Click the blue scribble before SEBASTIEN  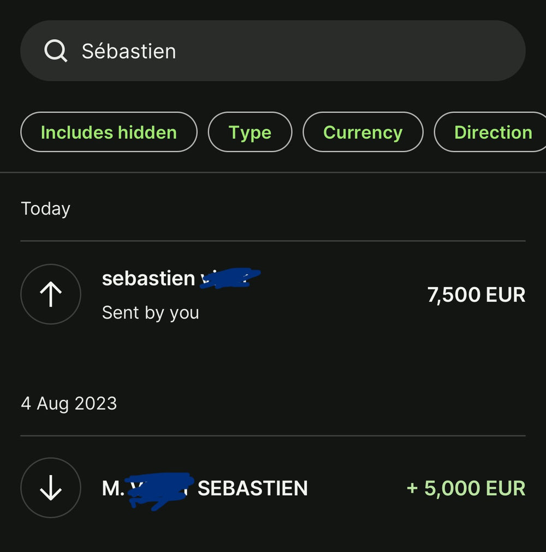(159, 489)
